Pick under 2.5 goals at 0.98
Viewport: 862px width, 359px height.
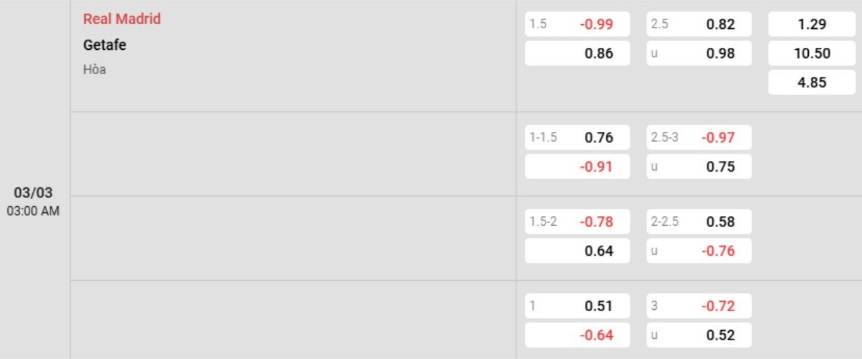(699, 53)
